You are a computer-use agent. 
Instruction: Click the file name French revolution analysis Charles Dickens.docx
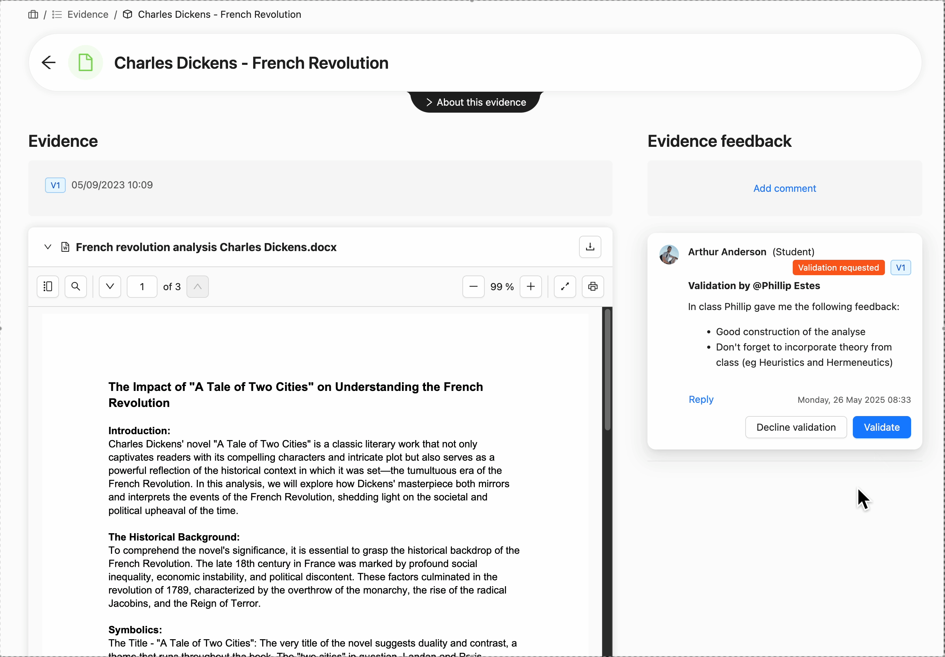pos(206,247)
